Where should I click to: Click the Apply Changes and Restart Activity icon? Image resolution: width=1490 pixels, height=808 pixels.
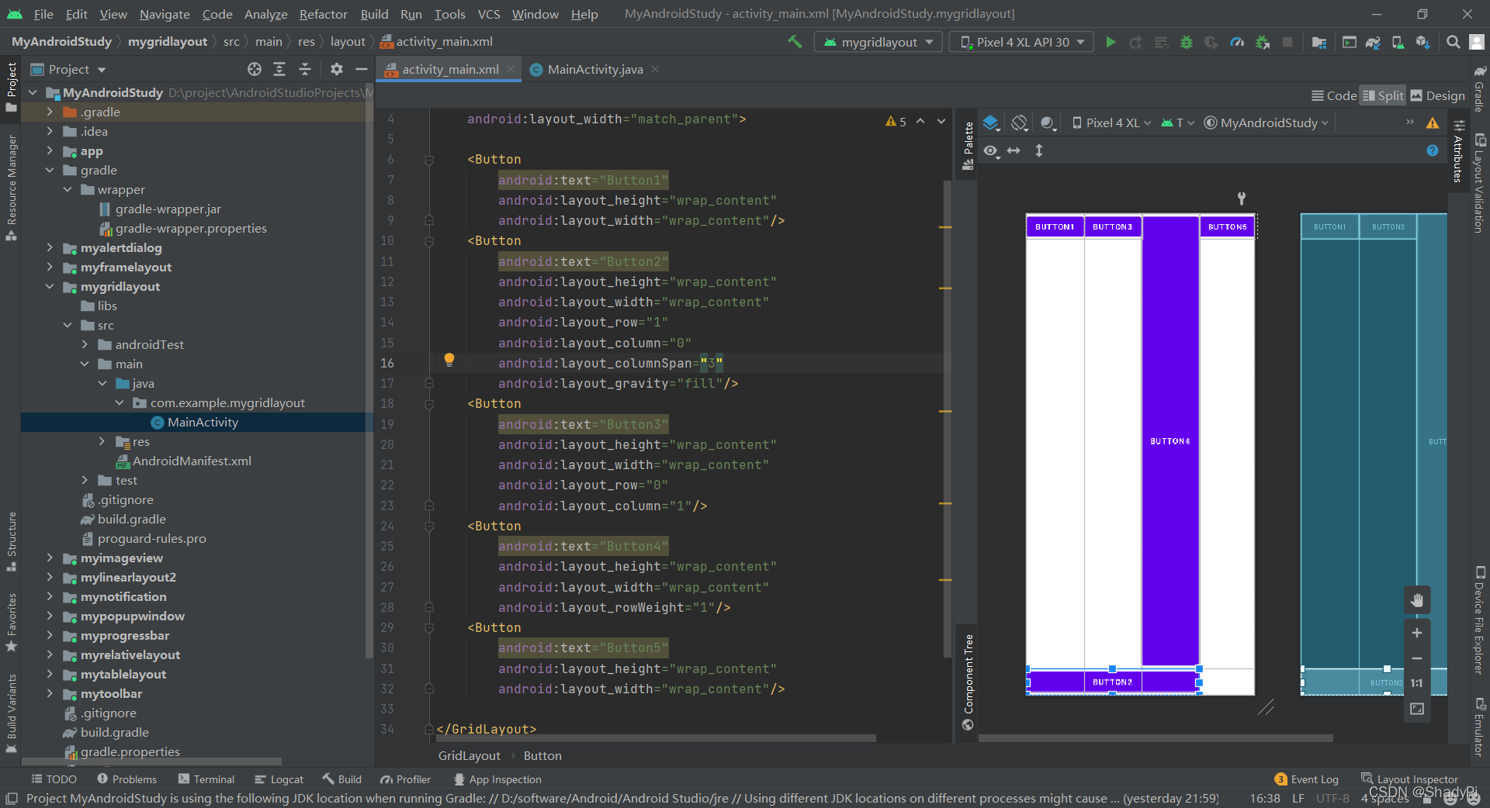(1135, 42)
